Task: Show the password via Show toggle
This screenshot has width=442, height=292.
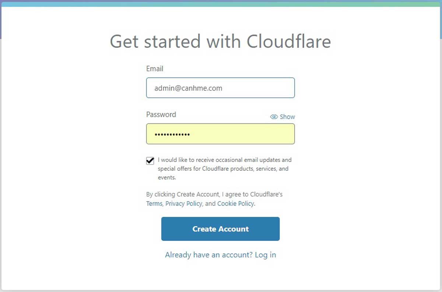Action: pyautogui.click(x=283, y=117)
